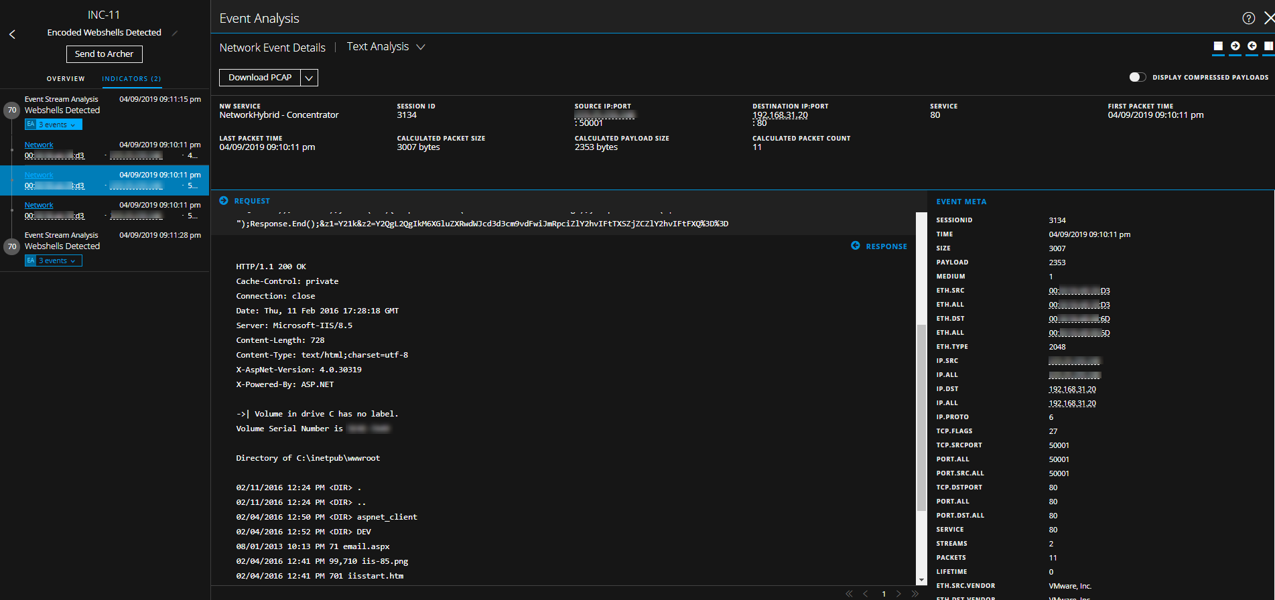The image size is (1275, 600).
Task: Click the RESPONSE section arrow icon
Action: click(856, 246)
